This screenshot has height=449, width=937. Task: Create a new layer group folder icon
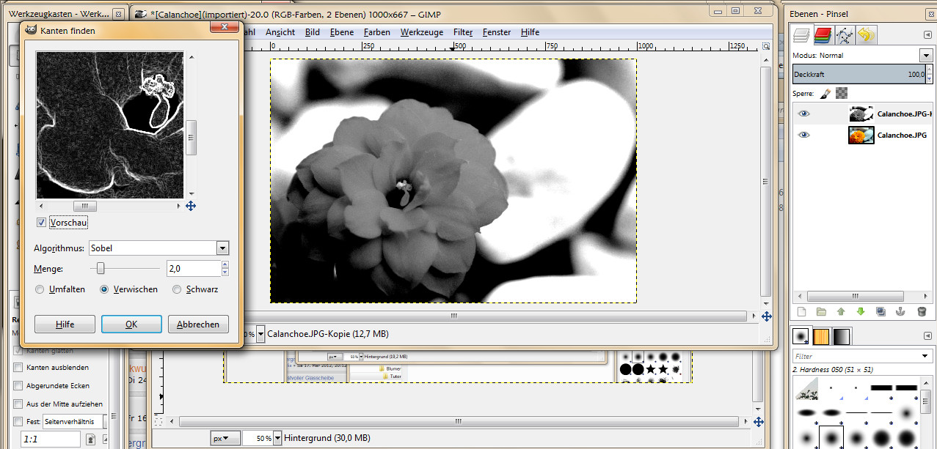click(822, 312)
